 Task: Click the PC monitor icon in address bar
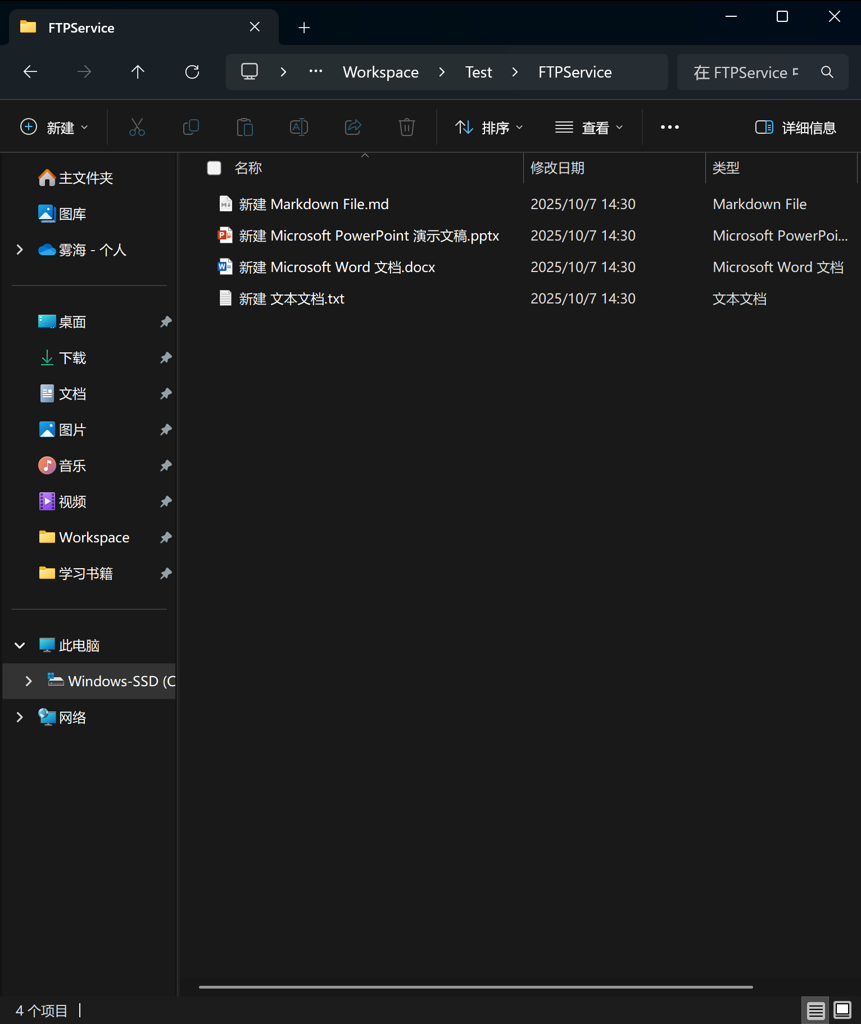click(250, 71)
